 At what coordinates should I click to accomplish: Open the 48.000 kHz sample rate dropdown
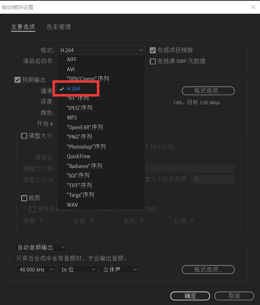[36, 269]
